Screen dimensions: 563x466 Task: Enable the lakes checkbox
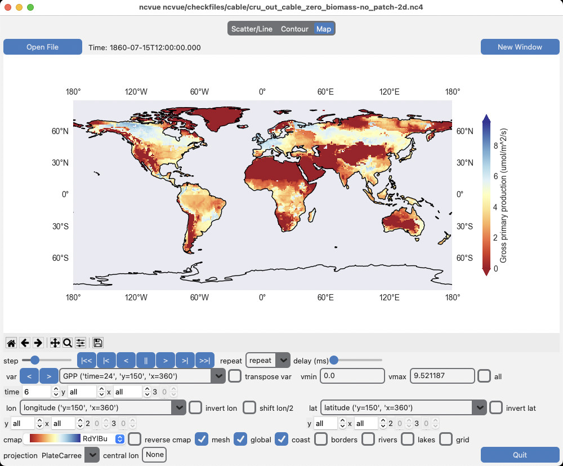coord(408,439)
